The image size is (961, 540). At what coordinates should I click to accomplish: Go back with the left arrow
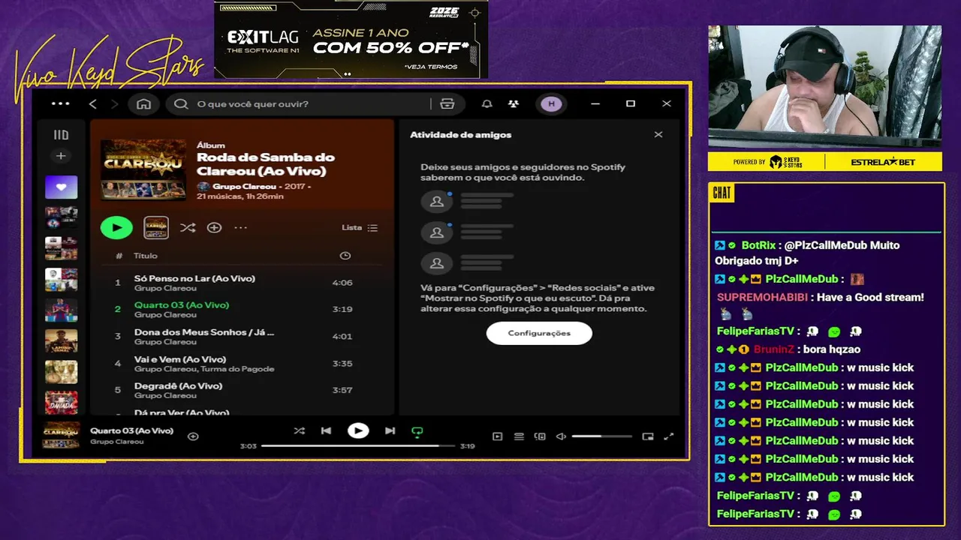click(x=93, y=104)
